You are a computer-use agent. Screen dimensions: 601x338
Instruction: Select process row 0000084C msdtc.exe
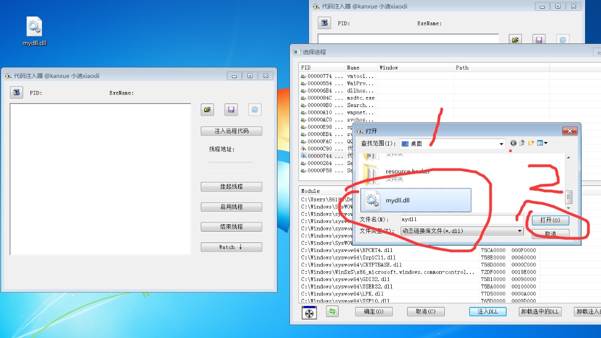337,98
